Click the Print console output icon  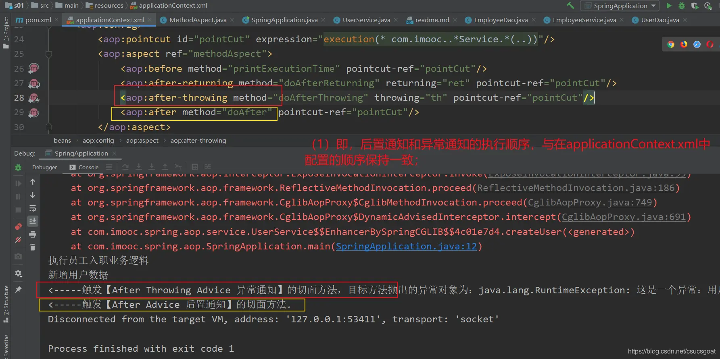tap(33, 234)
